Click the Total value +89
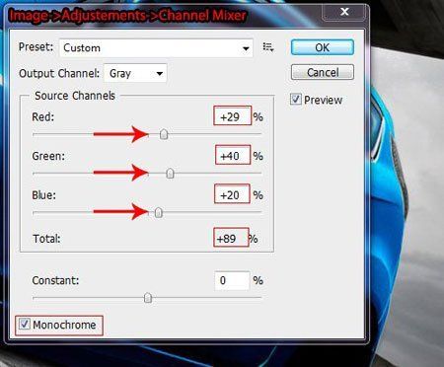 [227, 239]
